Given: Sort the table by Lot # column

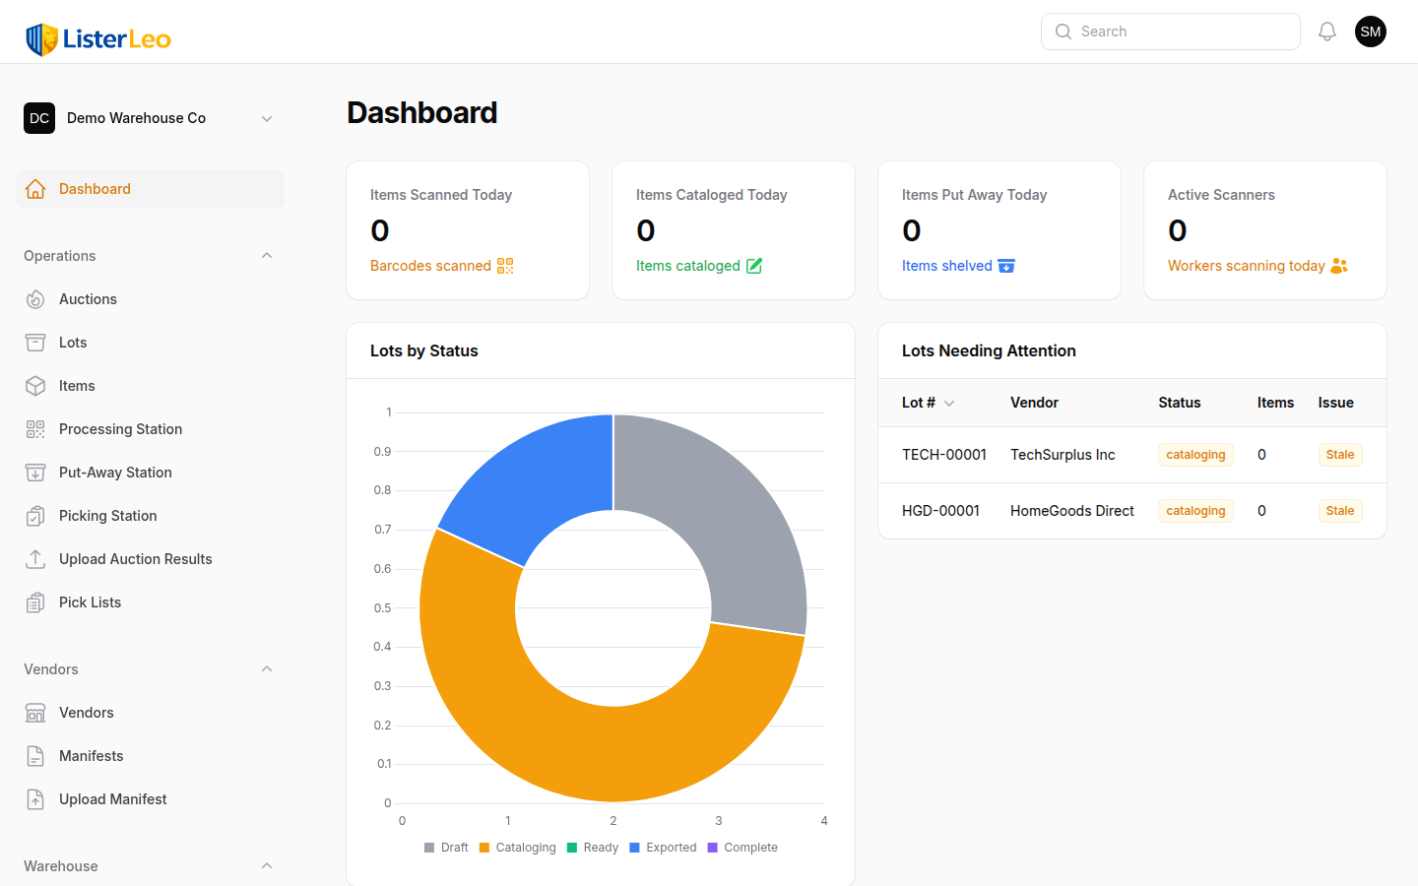Looking at the screenshot, I should pos(927,403).
